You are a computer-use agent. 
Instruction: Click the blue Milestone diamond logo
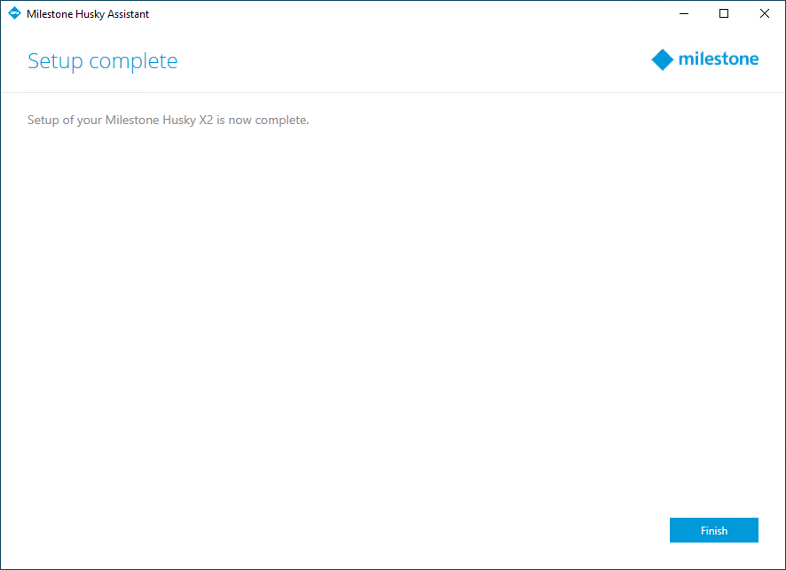pos(662,60)
